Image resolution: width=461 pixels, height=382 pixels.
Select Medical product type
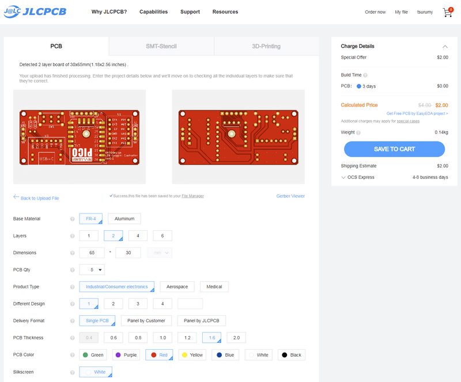[x=214, y=286]
